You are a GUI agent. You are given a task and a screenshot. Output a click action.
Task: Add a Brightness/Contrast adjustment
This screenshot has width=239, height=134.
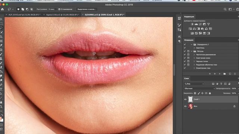(x=192, y=24)
